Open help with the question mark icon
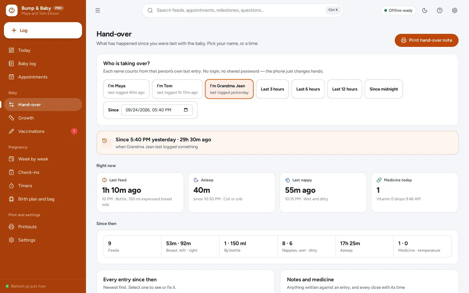 coord(440,10)
